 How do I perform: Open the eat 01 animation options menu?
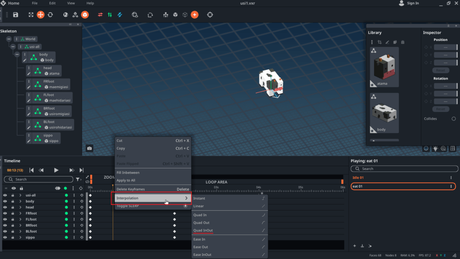(451, 186)
